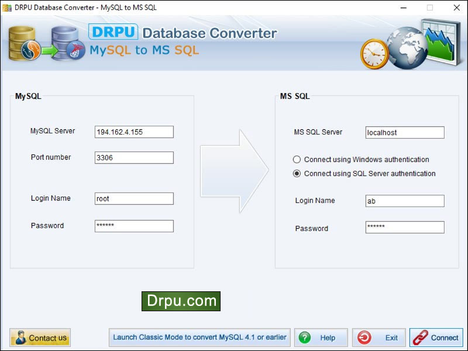The height and width of the screenshot is (351, 468).
Task: Click the question mark Help icon
Action: click(x=305, y=338)
